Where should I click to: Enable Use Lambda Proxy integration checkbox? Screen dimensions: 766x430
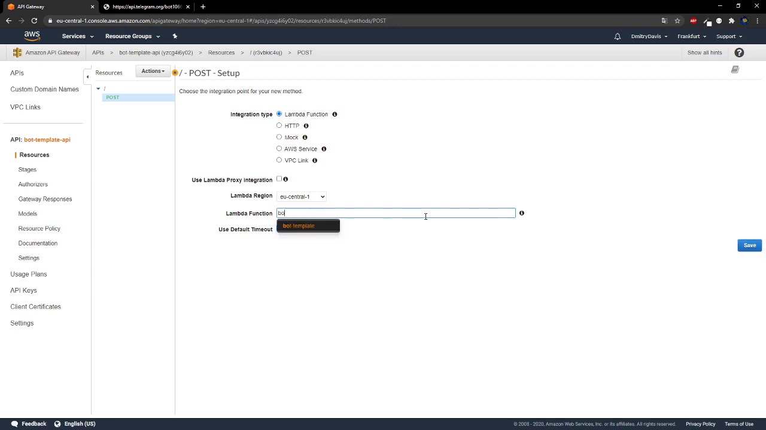(279, 179)
